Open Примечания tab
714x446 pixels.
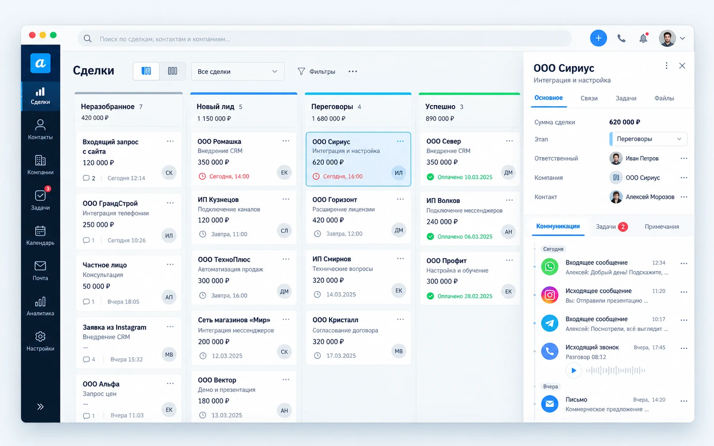pos(662,227)
